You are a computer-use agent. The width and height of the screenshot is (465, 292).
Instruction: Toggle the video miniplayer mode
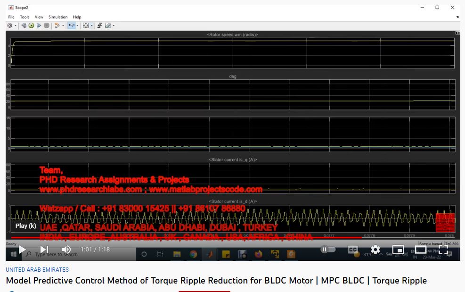coord(398,250)
